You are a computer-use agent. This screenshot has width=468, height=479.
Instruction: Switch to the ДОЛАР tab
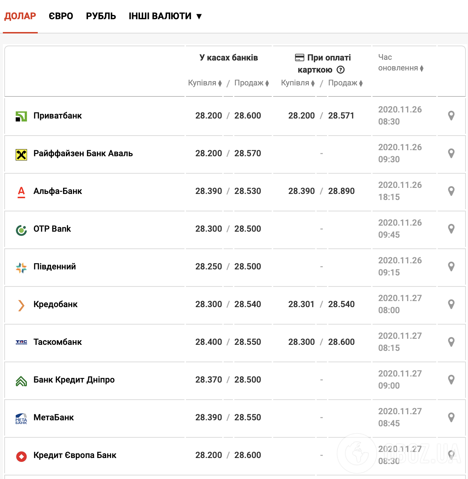pos(20,16)
